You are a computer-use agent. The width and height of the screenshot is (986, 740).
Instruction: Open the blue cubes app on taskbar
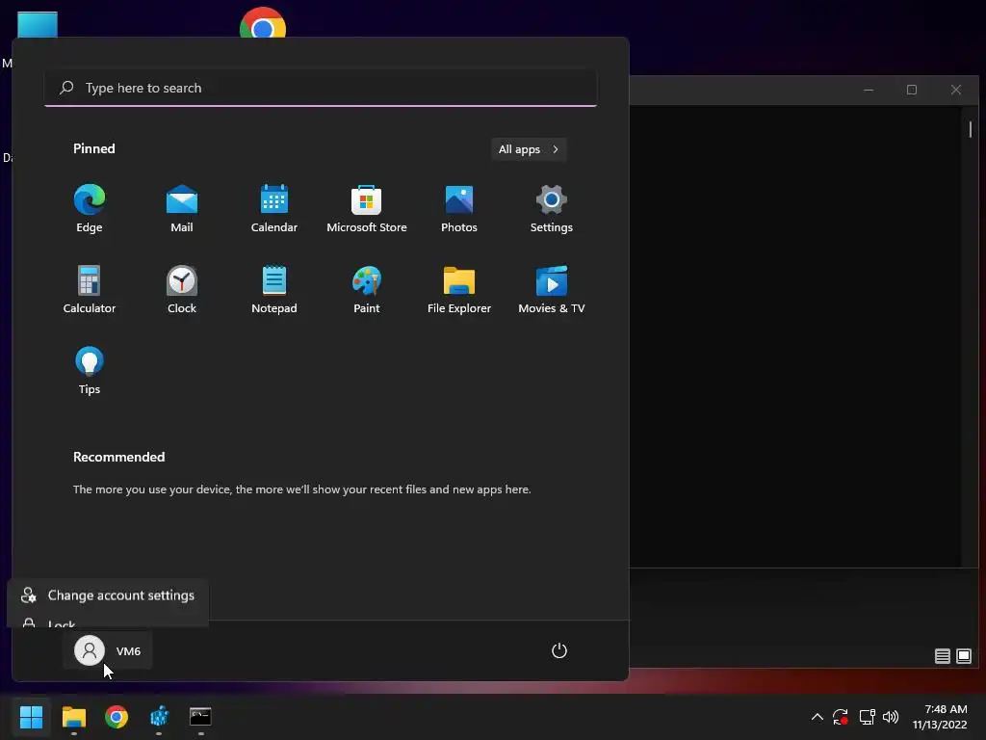point(159,717)
